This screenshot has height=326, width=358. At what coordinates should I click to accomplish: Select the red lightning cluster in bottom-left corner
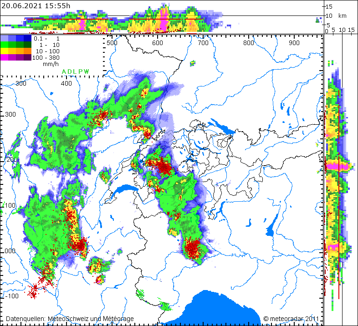tap(33, 290)
